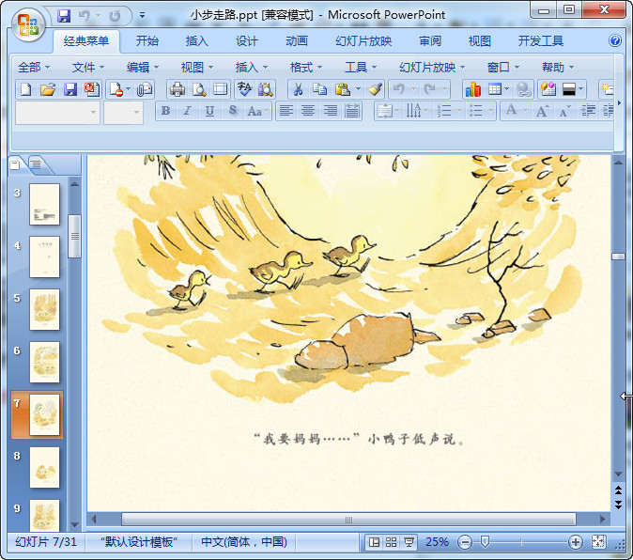Open the font size combo box
The image size is (633, 560).
click(x=124, y=112)
